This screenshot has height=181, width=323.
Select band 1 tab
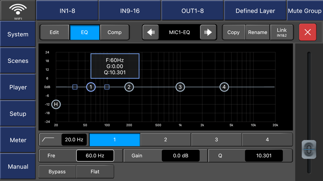point(115,140)
